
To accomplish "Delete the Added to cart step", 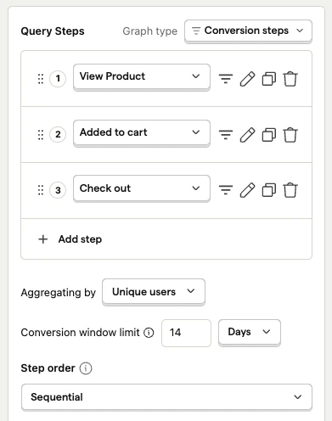I will point(290,135).
